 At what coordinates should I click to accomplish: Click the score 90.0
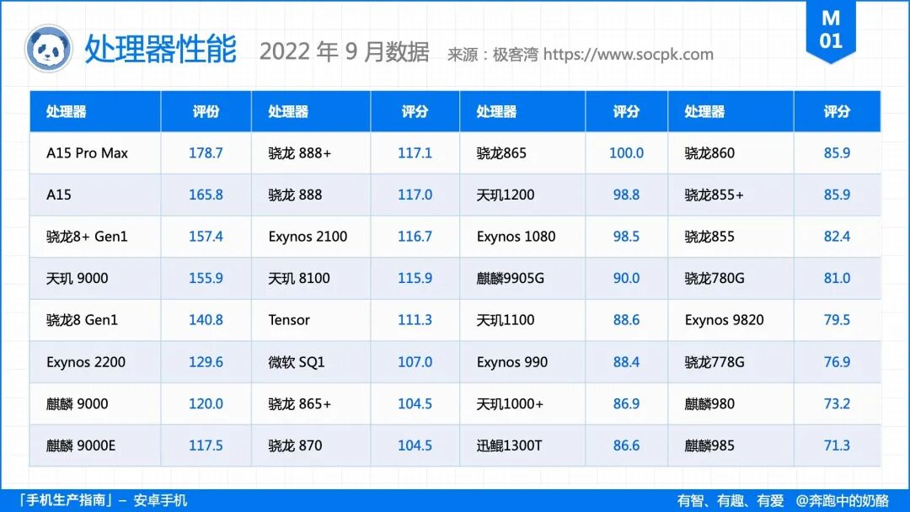point(626,279)
